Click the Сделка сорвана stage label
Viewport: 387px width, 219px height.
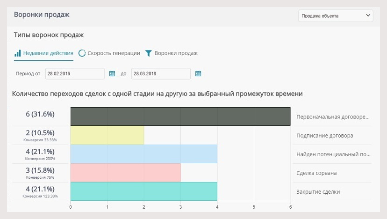click(x=316, y=173)
